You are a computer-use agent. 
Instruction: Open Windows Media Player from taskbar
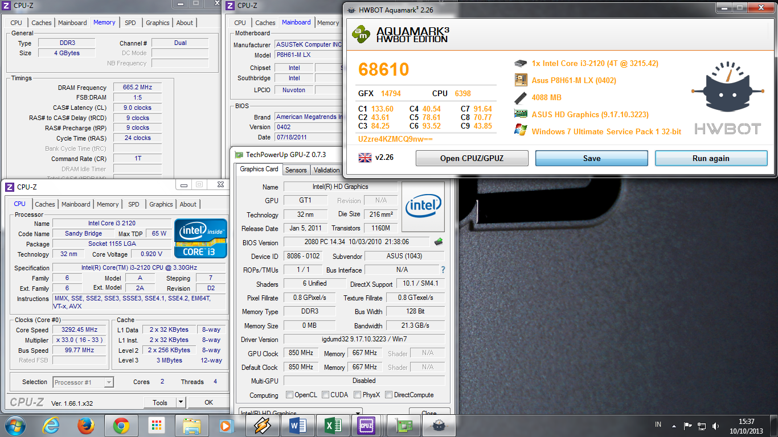coord(226,425)
